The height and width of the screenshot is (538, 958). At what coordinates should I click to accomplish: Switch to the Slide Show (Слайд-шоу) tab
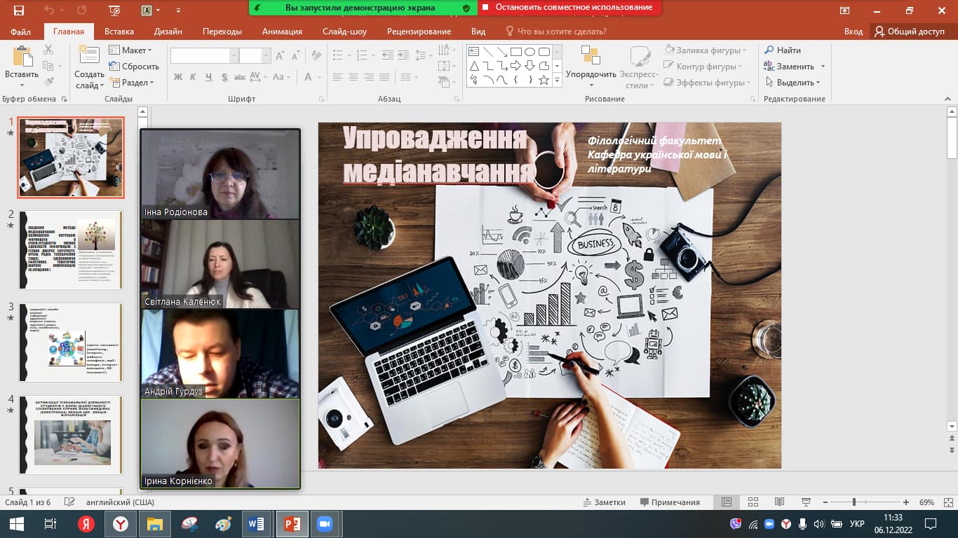(x=344, y=32)
